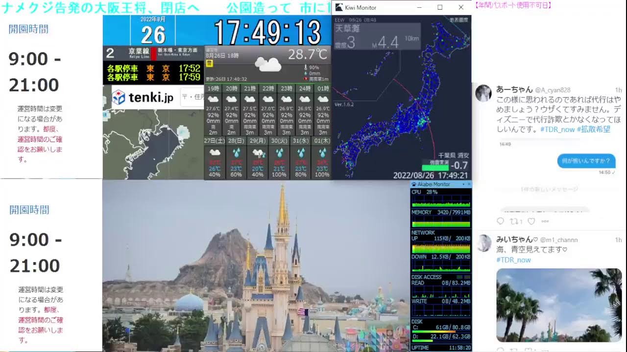The height and width of the screenshot is (352, 627).
Task: Open みいちゃん's profile avatar
Action: 483,243
